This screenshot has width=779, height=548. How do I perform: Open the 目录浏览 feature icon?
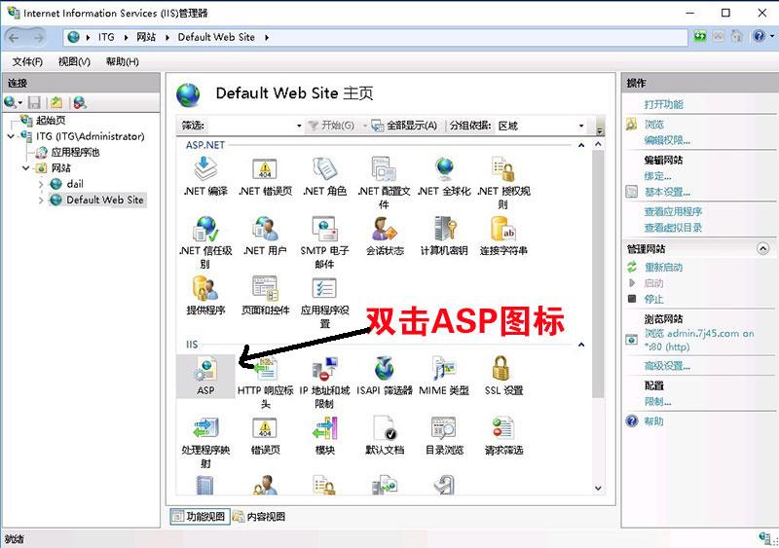point(444,428)
